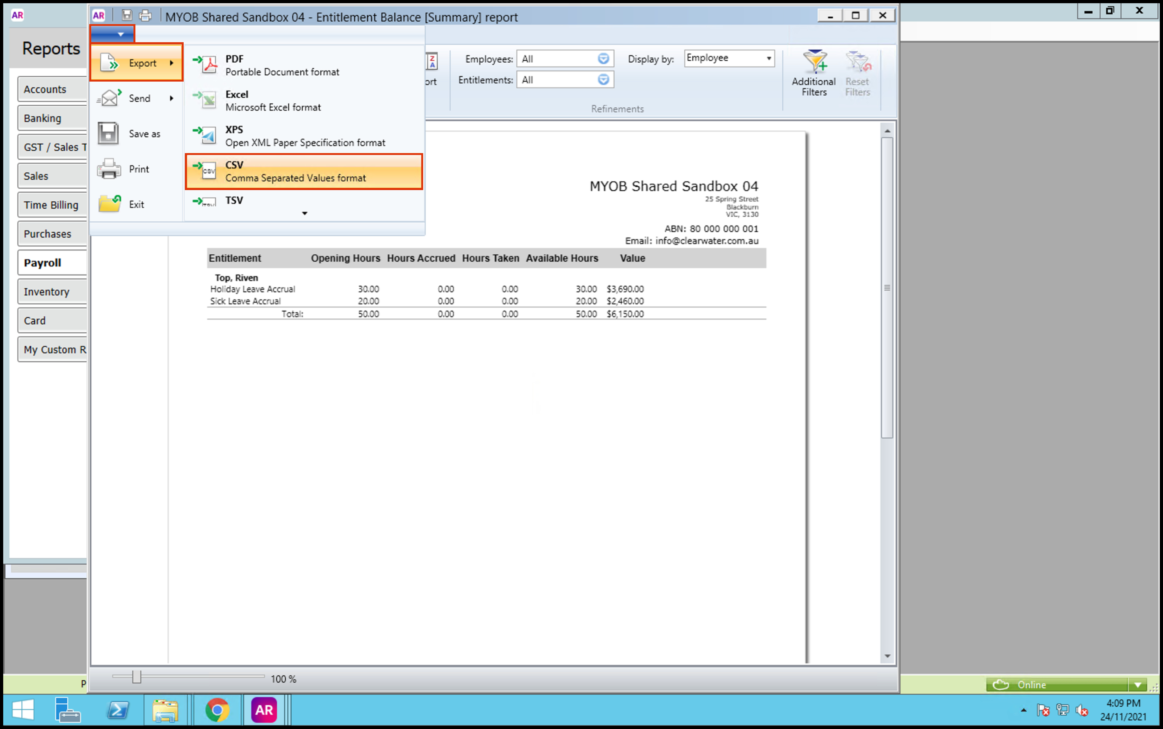Click the printer icon in title bar
The image size is (1163, 729).
pos(145,15)
